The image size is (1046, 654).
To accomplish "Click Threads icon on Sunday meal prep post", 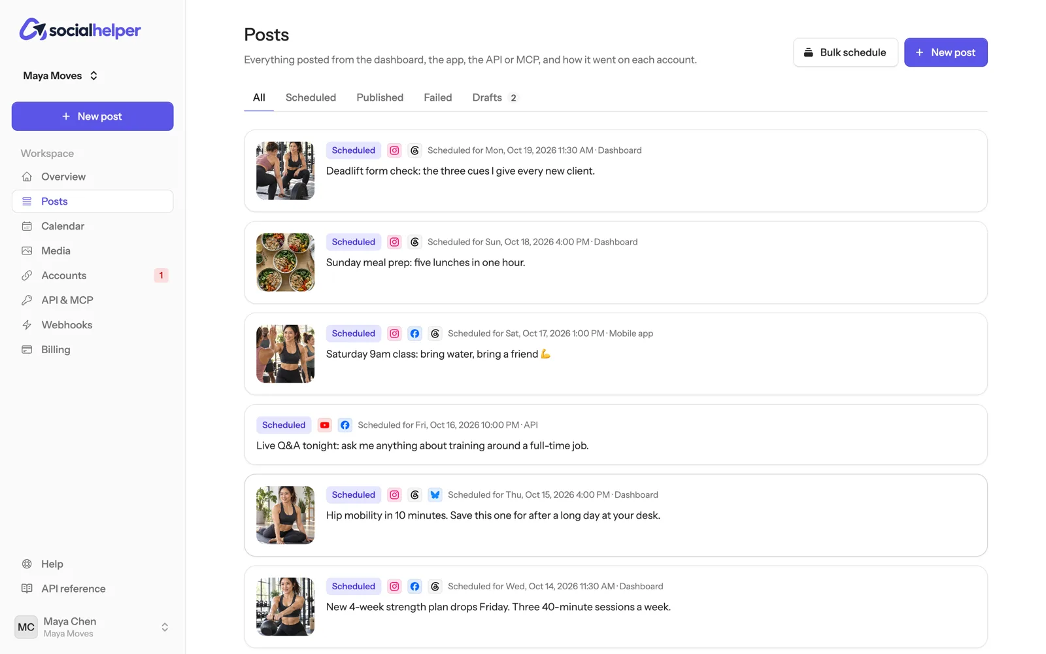I will tap(414, 242).
